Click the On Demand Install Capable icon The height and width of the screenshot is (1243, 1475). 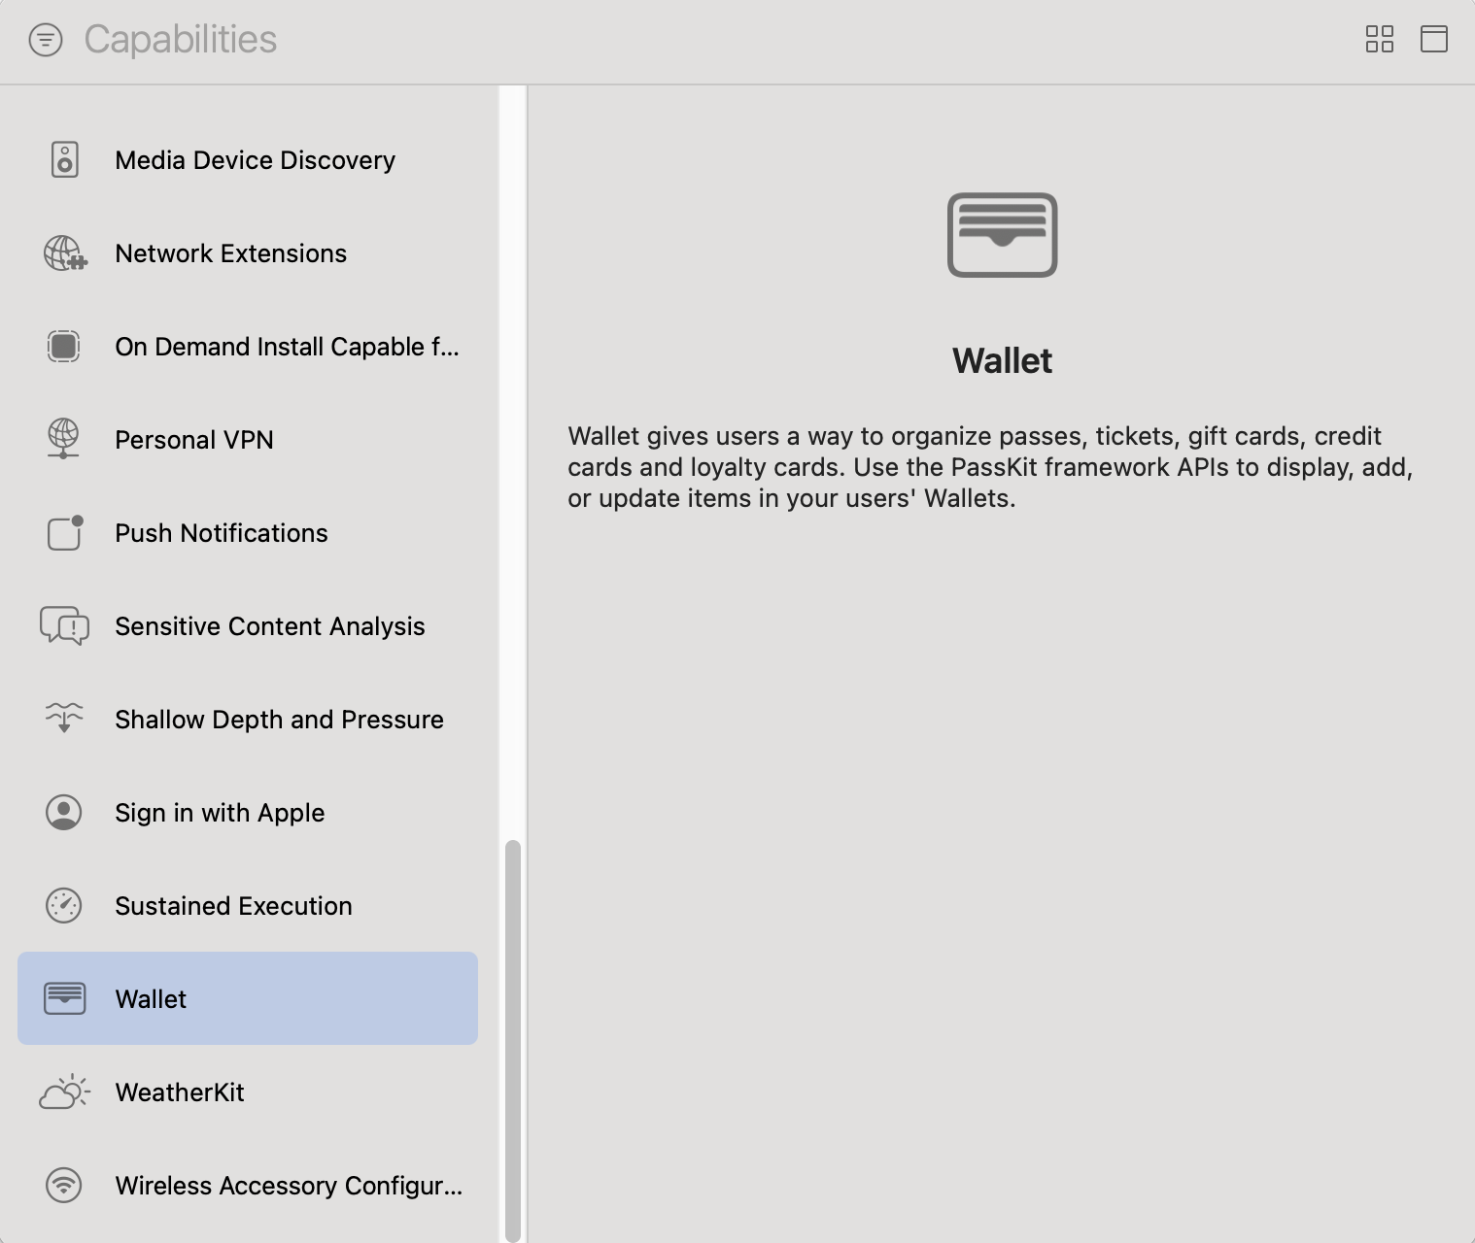[64, 347]
